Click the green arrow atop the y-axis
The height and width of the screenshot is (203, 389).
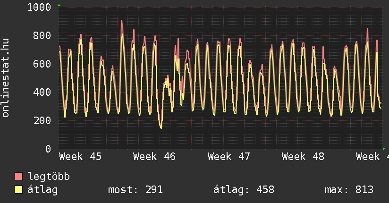59,5
